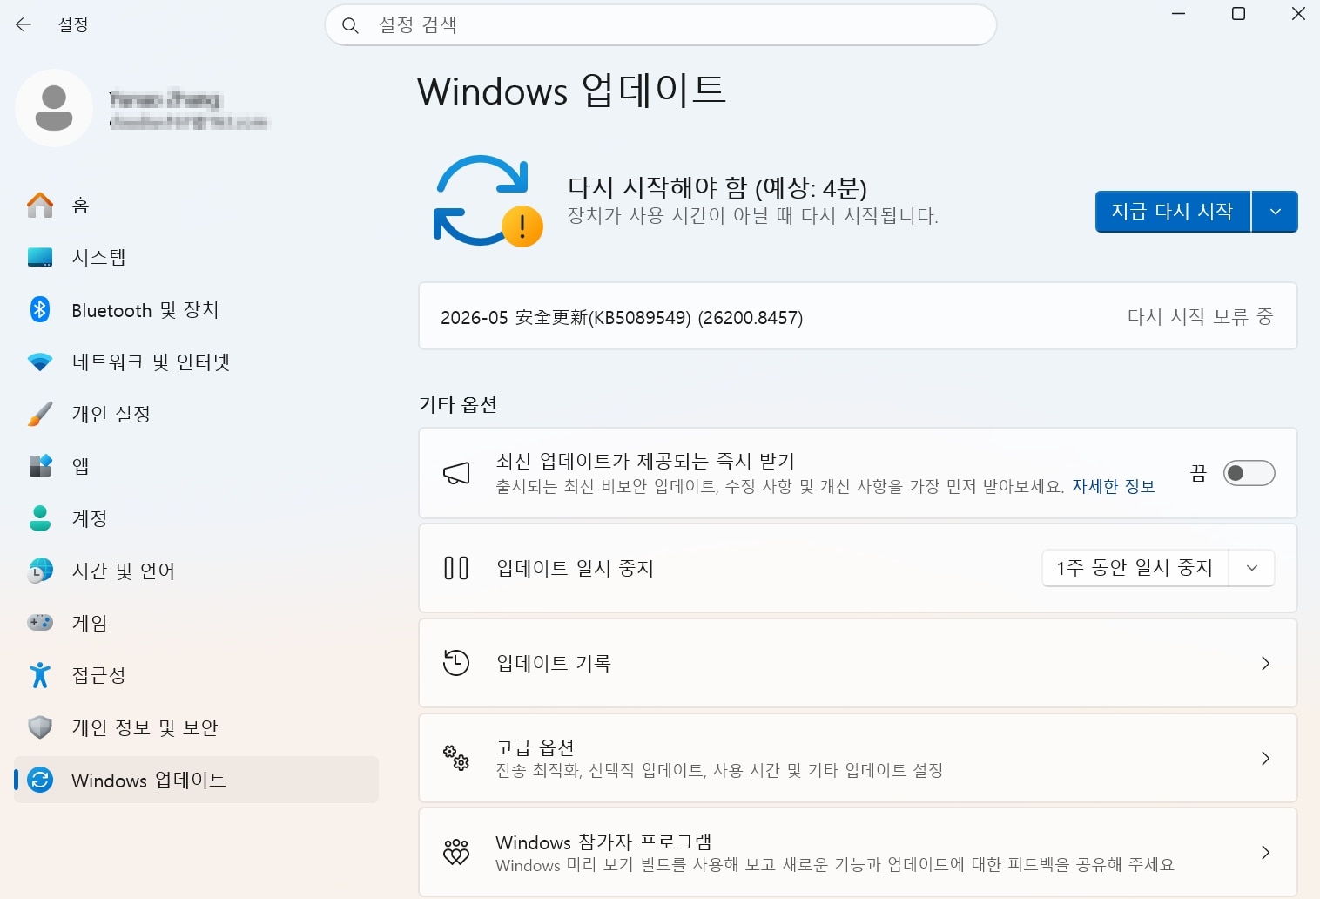Viewport: 1320px width, 899px height.
Task: Click the 다시 시작해야 함 (예상: 4분) text
Action: pyautogui.click(x=717, y=186)
